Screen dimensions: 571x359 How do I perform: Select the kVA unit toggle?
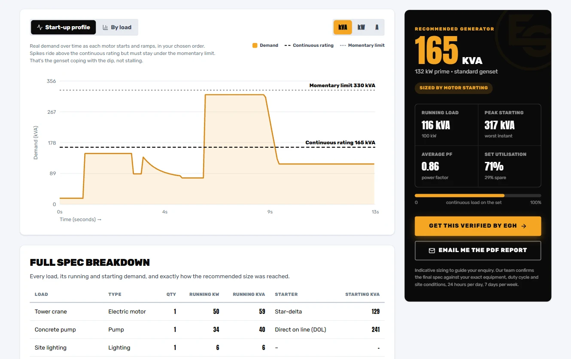(343, 27)
